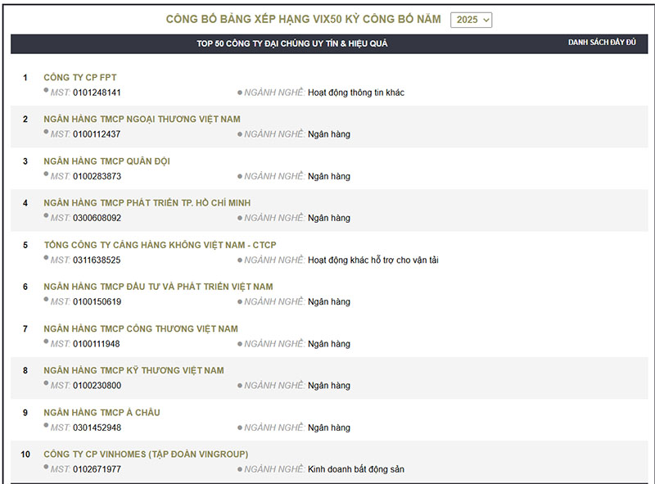This screenshot has height=484, width=655.
Task: Open the 2025 year dropdown
Action: (471, 20)
